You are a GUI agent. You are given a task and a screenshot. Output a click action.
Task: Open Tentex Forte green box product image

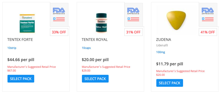pos(27,23)
